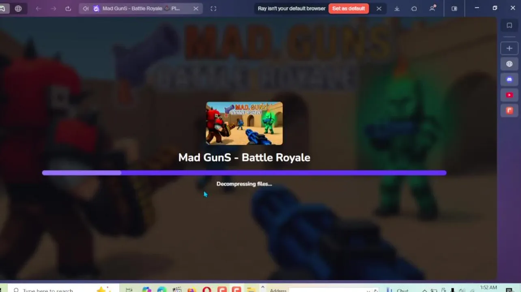
Task: Open the downloads icon in the top bar
Action: click(x=397, y=9)
